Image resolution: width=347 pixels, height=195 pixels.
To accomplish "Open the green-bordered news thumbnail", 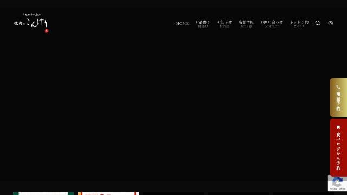I will tap(43, 194).
